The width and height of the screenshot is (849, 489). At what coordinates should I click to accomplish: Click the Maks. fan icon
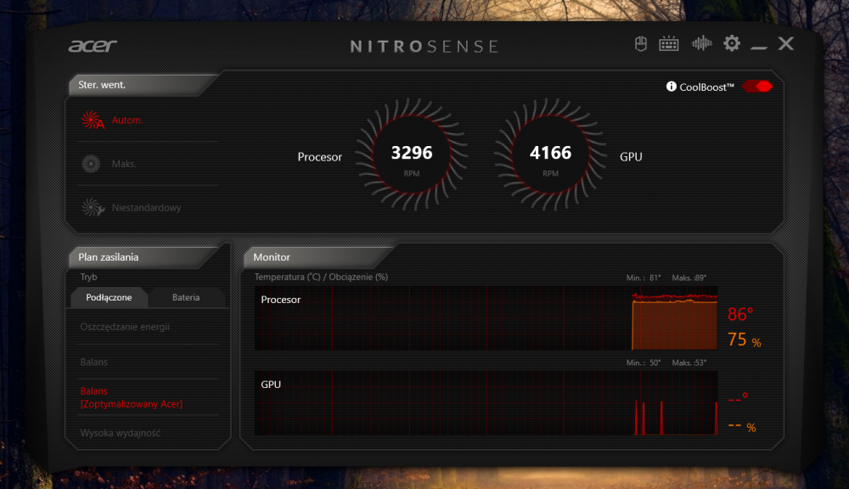92,164
